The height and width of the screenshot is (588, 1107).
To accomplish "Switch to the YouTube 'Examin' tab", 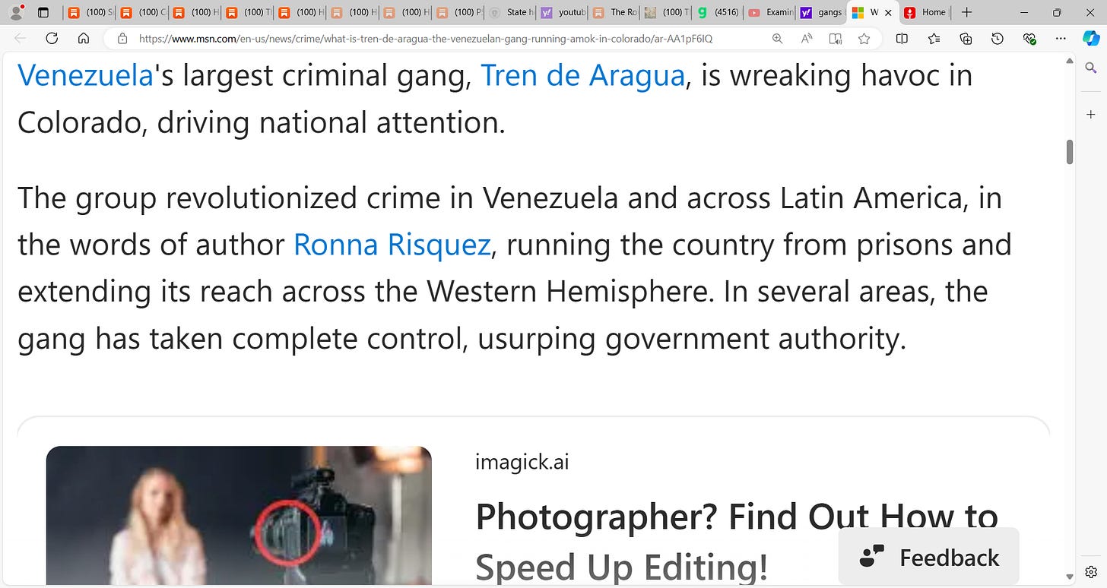I will (x=769, y=12).
